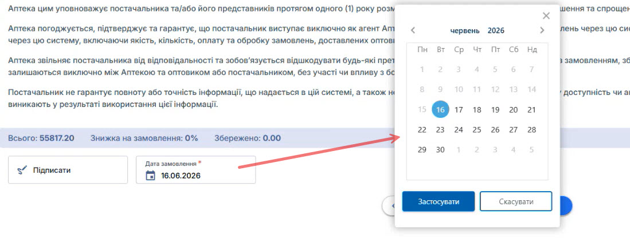
Task: Click the Ср weekday header
Action: (459, 50)
